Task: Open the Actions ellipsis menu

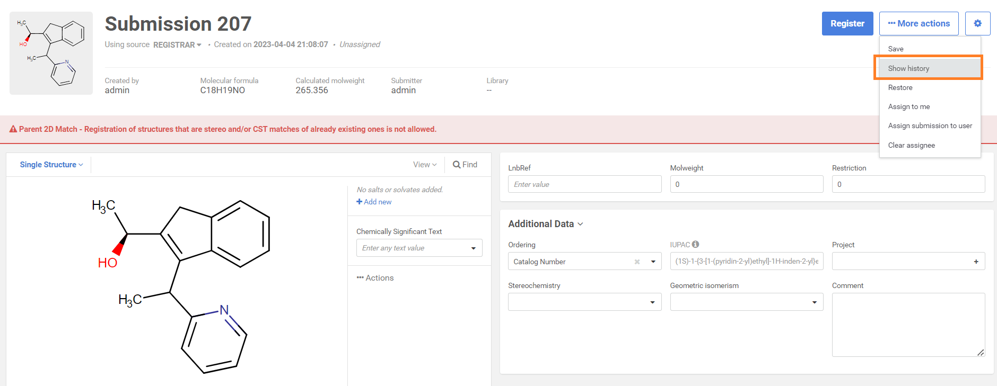Action: [x=375, y=278]
